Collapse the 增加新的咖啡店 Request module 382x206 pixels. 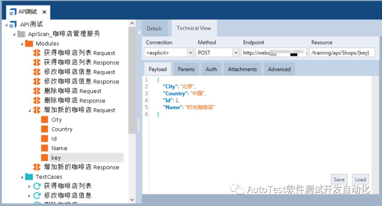click(x=30, y=111)
